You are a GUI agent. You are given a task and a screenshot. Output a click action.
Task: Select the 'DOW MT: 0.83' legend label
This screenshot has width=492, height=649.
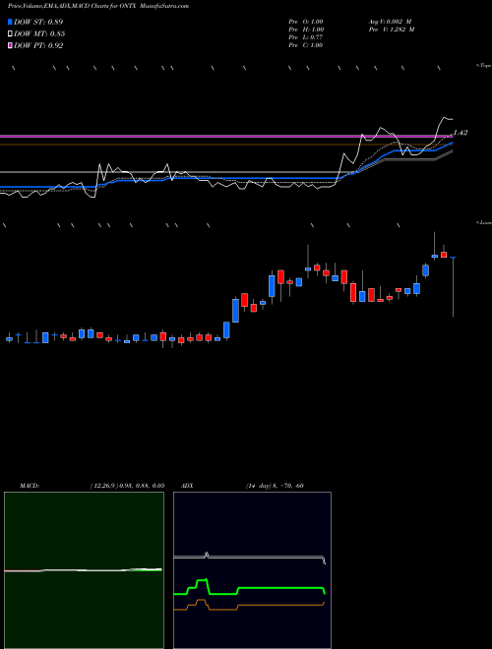39,34
